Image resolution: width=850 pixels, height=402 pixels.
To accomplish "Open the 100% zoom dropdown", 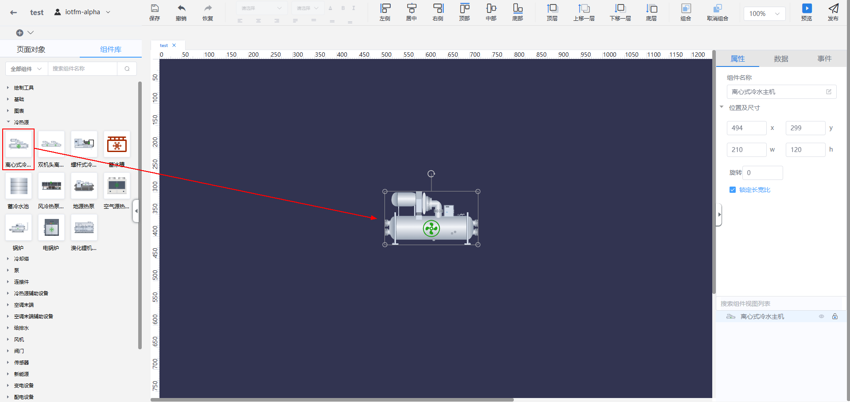I will [765, 14].
